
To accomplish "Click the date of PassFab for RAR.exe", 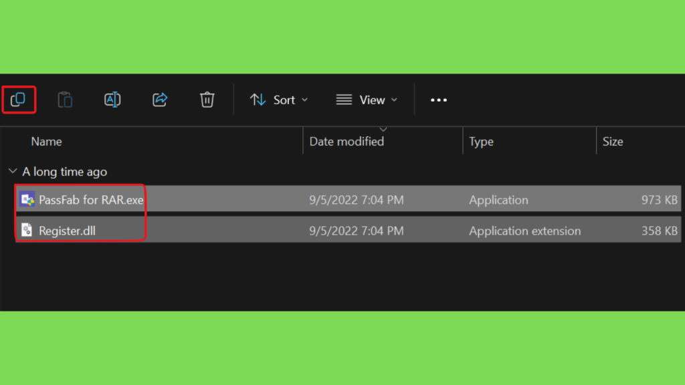I will click(x=357, y=200).
